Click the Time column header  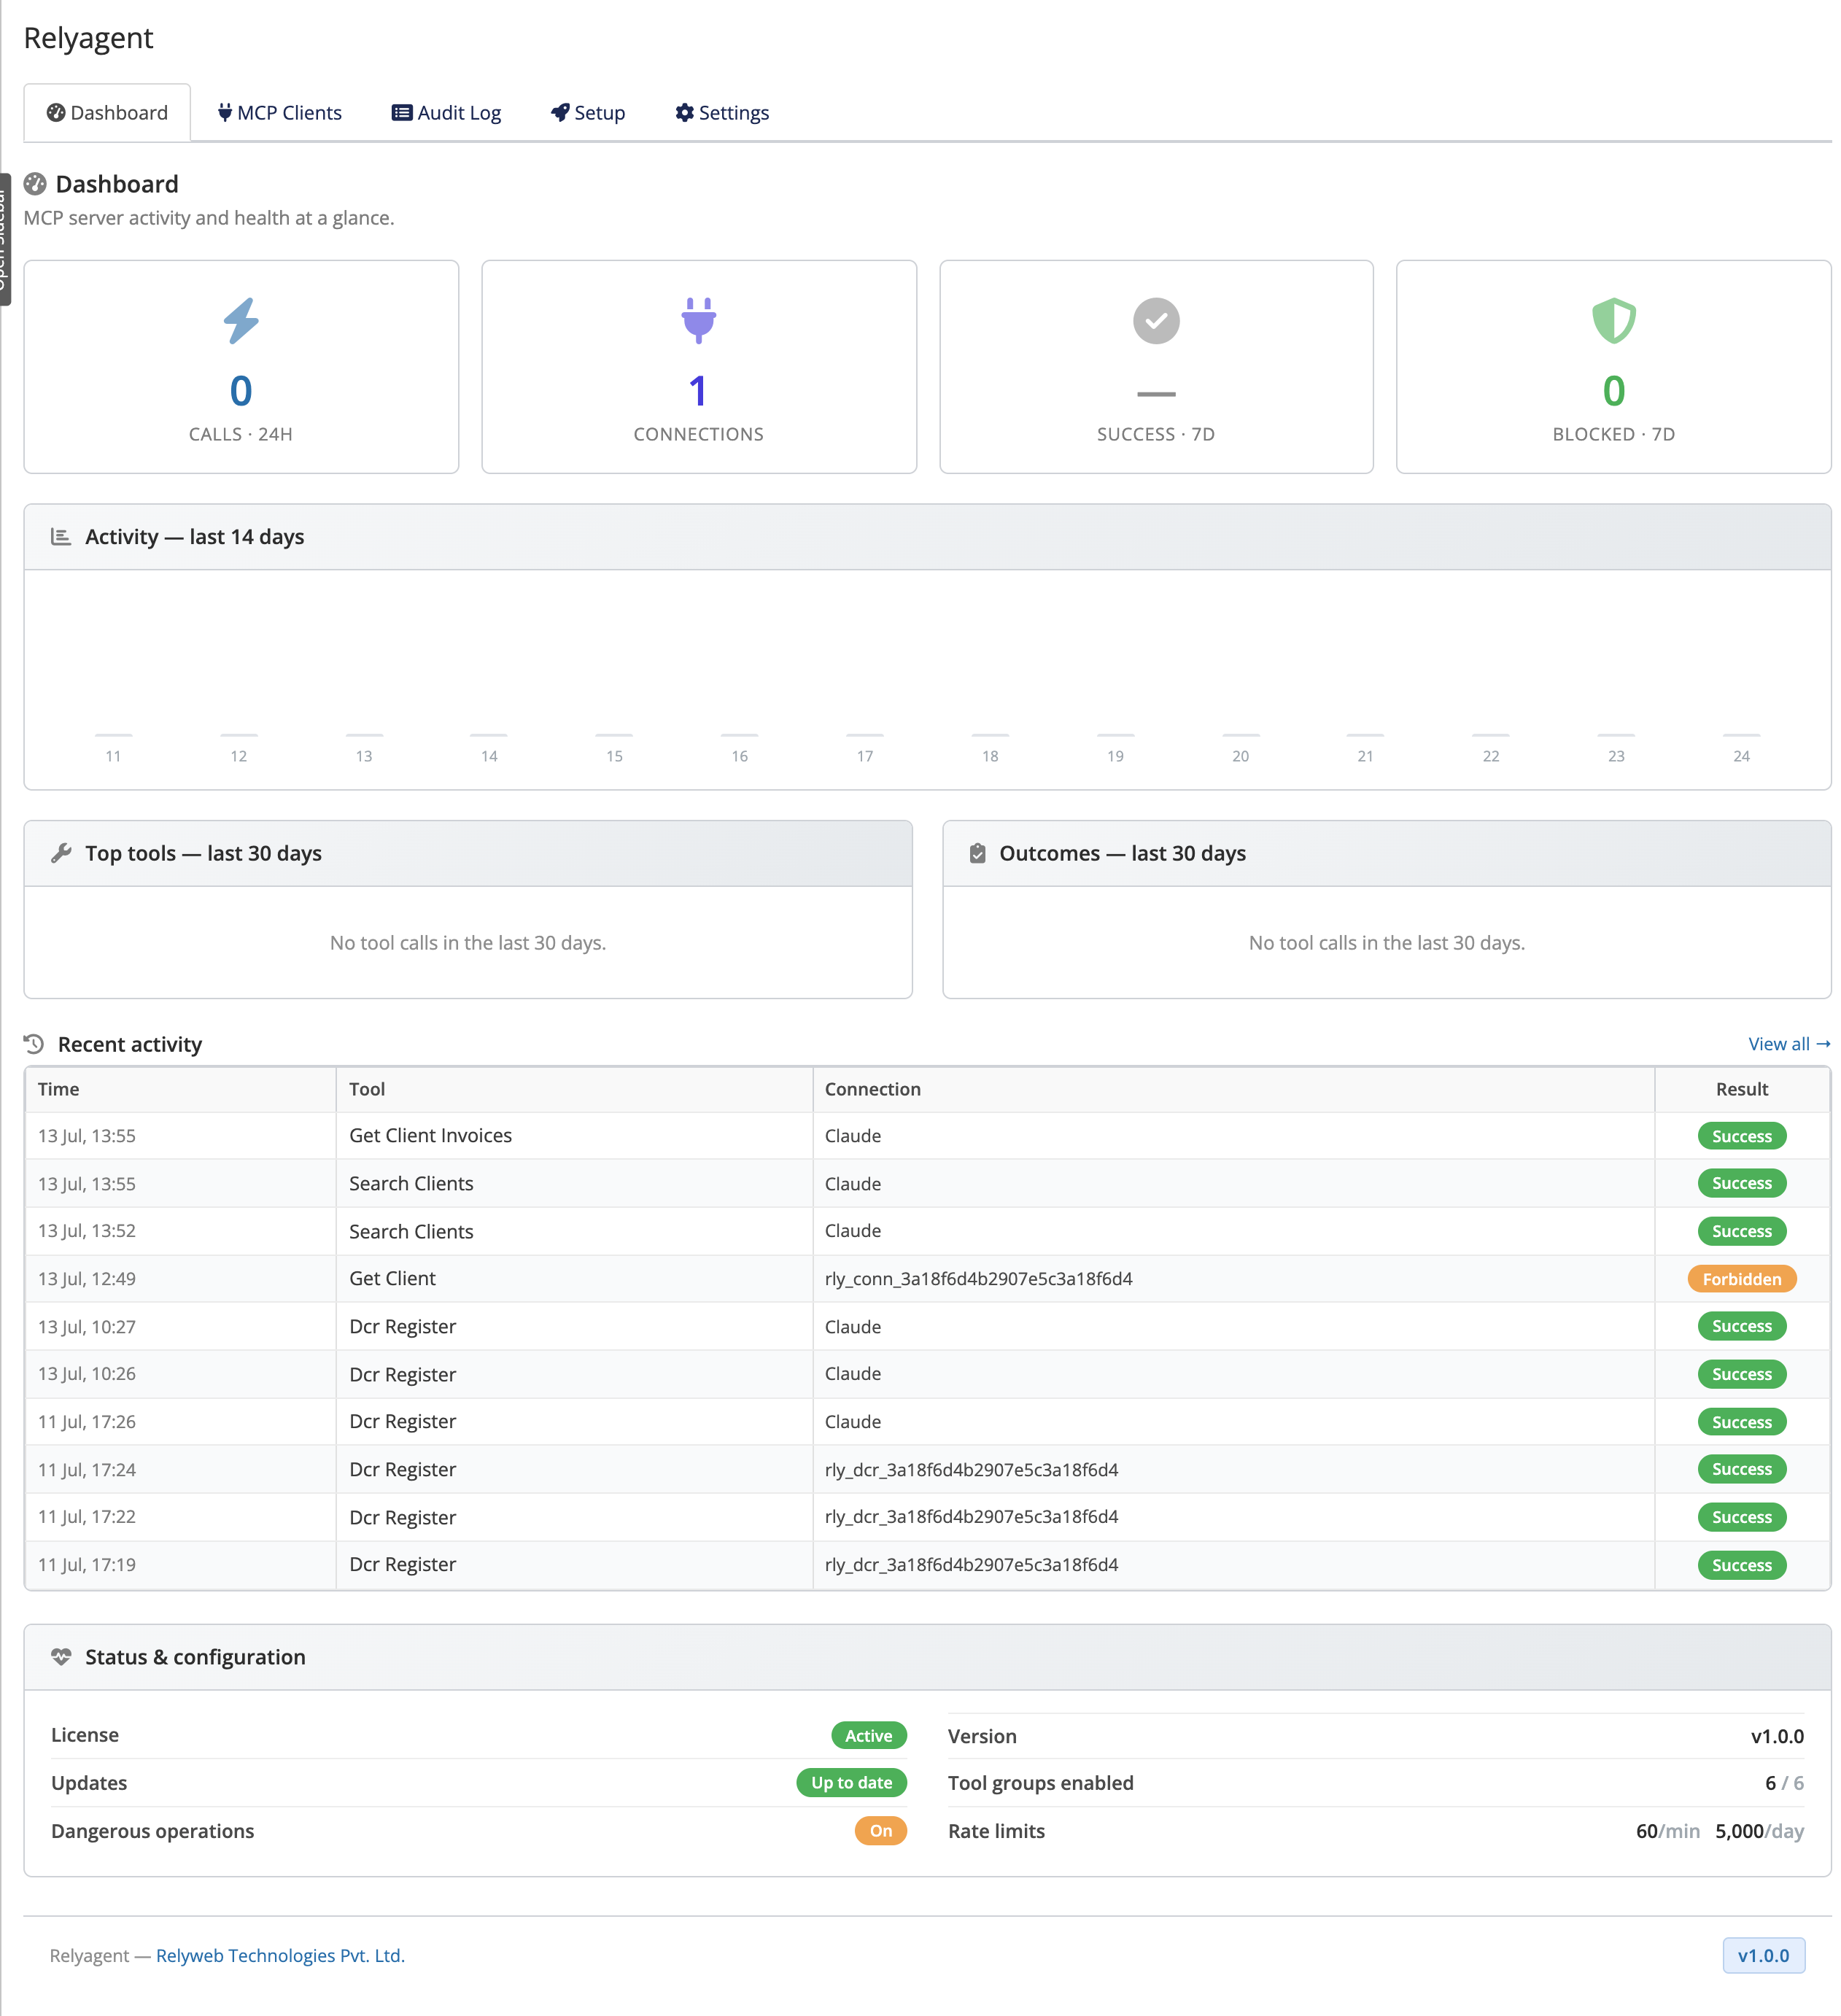(x=181, y=1089)
